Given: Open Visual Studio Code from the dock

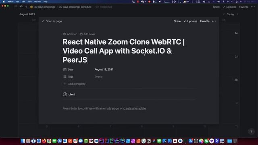Looking at the screenshot, I should 96,141.
